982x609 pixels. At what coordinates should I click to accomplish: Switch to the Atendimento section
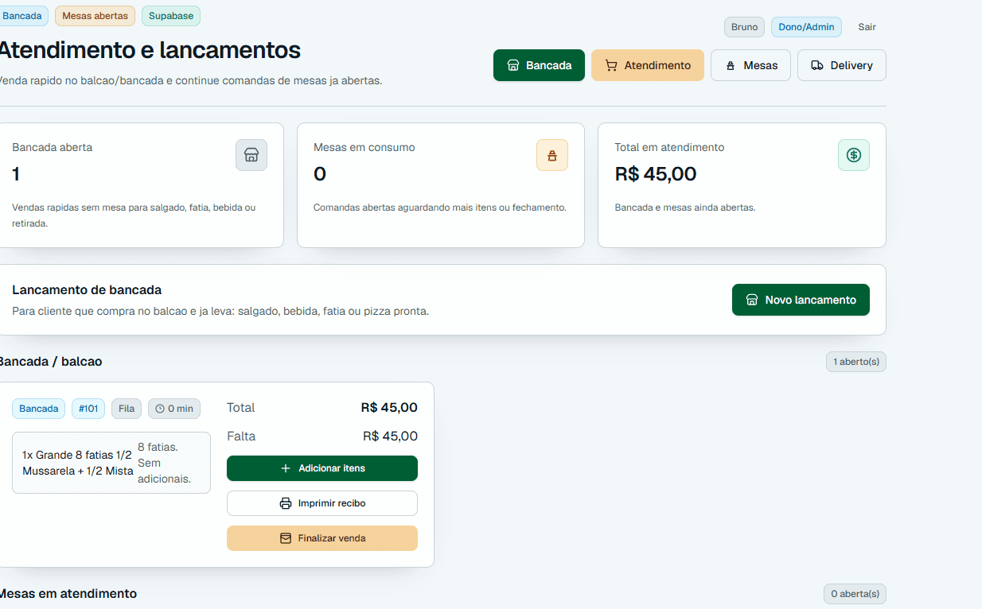tap(647, 65)
